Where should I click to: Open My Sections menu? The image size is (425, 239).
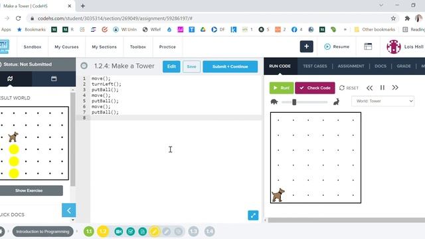coord(104,47)
